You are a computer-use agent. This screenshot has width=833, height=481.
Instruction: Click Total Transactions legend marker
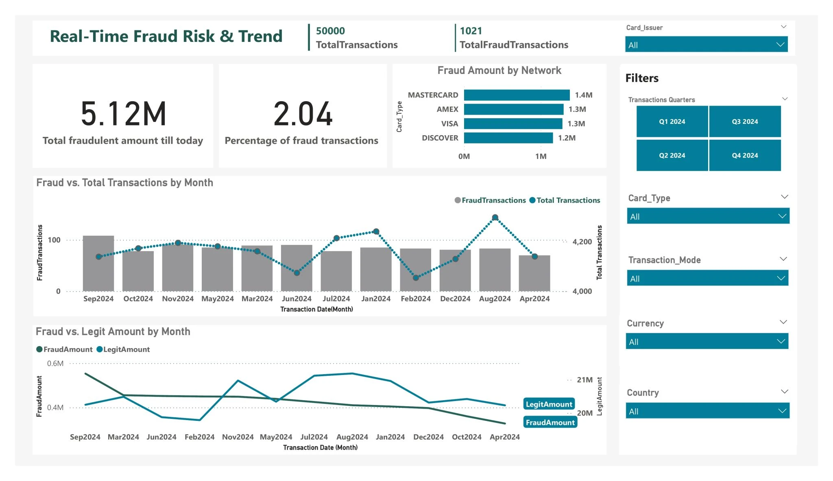[532, 200]
